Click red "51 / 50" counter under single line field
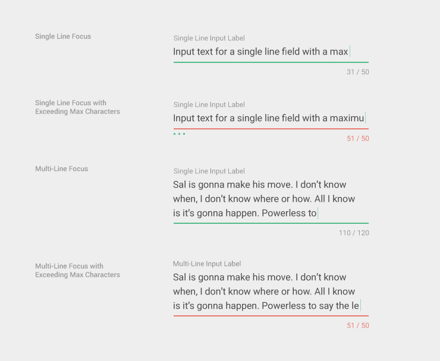This screenshot has height=361, width=440. [357, 138]
